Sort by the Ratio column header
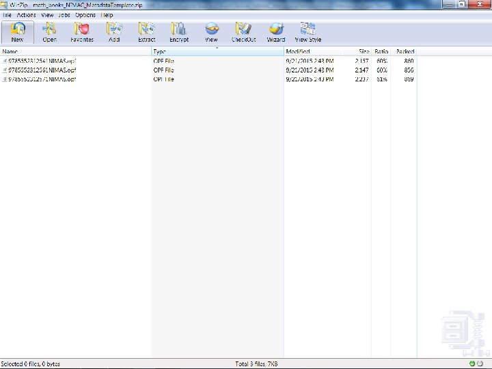 (381, 51)
